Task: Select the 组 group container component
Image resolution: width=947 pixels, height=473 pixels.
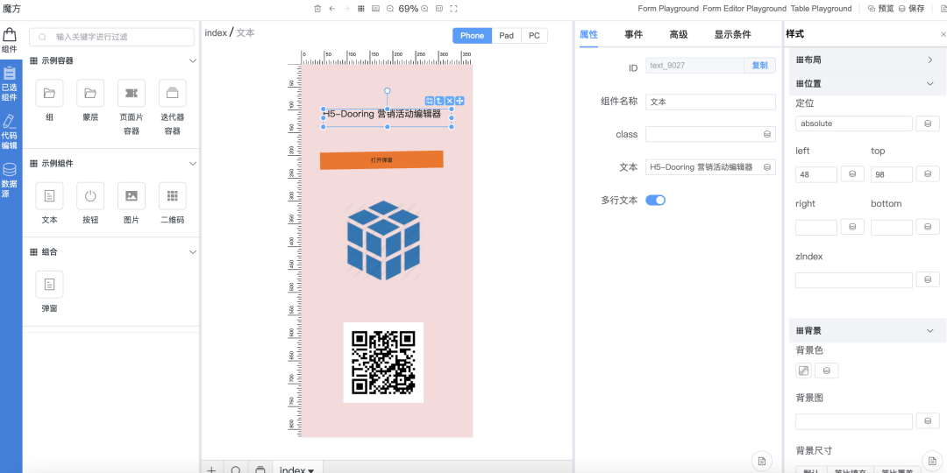Action: (x=49, y=94)
